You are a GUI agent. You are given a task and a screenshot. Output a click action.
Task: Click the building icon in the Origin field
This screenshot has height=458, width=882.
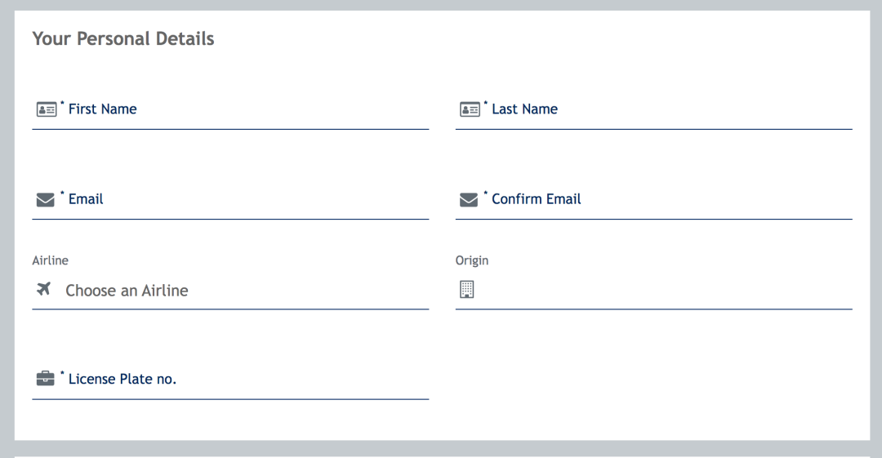tap(466, 289)
